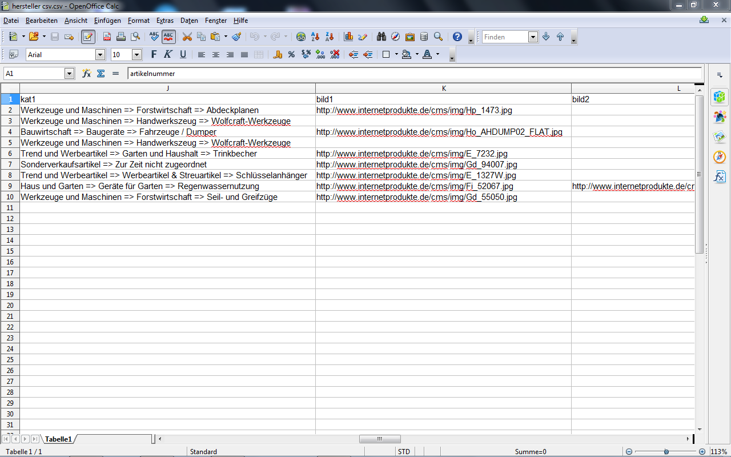Open a file with the Open icon
Viewport: 731px width, 457px height.
pyautogui.click(x=33, y=37)
